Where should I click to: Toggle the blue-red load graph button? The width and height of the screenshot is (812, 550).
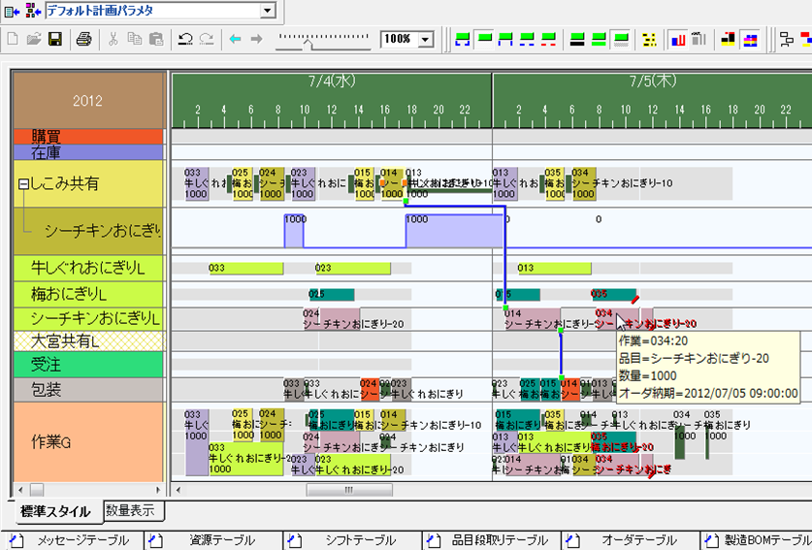pos(678,40)
